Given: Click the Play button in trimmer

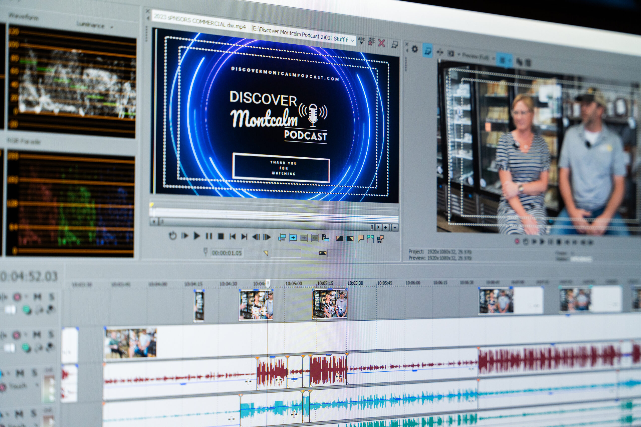Looking at the screenshot, I should point(197,236).
